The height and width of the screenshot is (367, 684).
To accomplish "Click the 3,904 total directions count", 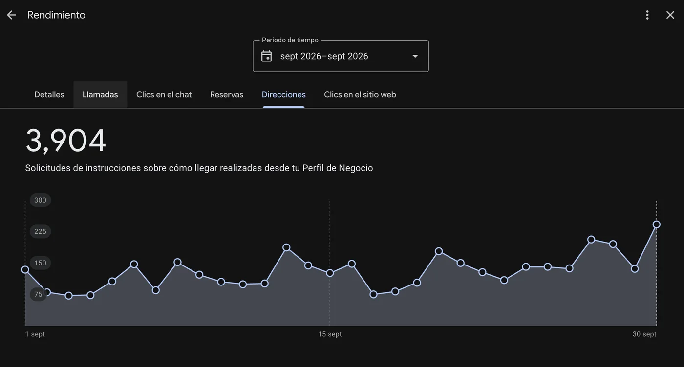I will (x=66, y=141).
